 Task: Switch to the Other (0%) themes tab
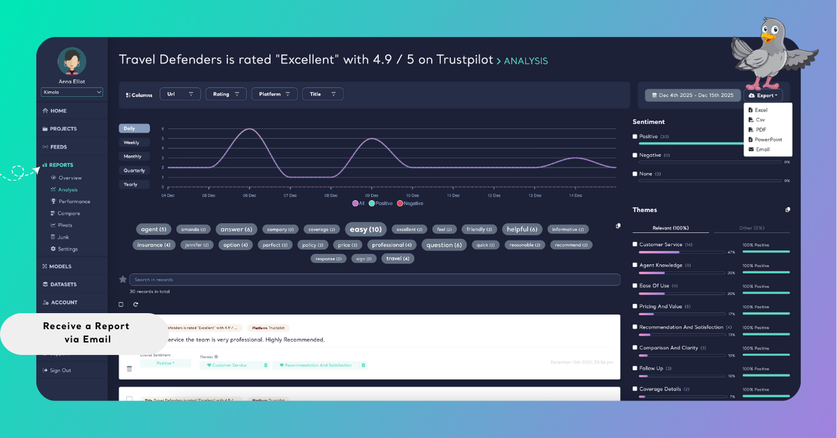tap(751, 228)
